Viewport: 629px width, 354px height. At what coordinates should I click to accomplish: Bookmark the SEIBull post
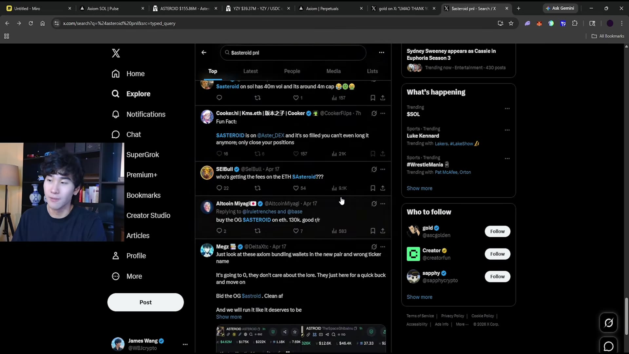tap(373, 188)
